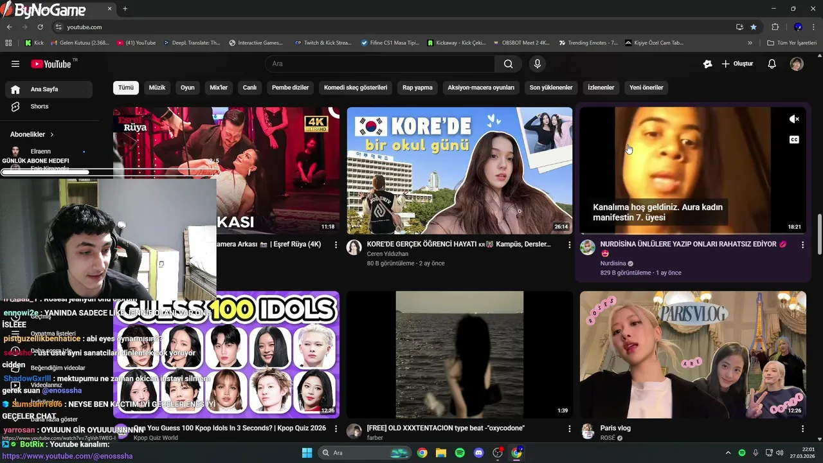This screenshot has height=463, width=823.
Task: Open options for the Nurdisina video
Action: point(802,245)
